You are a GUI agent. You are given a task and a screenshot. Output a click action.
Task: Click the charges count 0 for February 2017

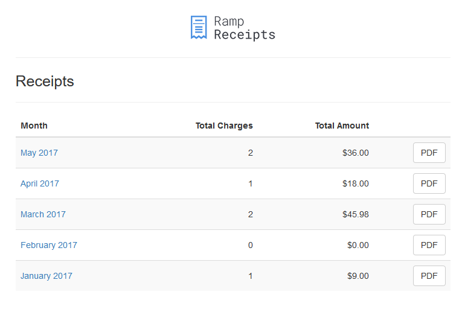[250, 245]
